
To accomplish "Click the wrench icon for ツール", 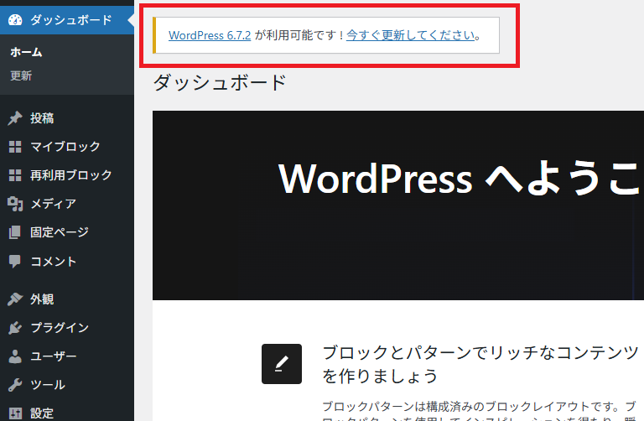I will coord(14,385).
